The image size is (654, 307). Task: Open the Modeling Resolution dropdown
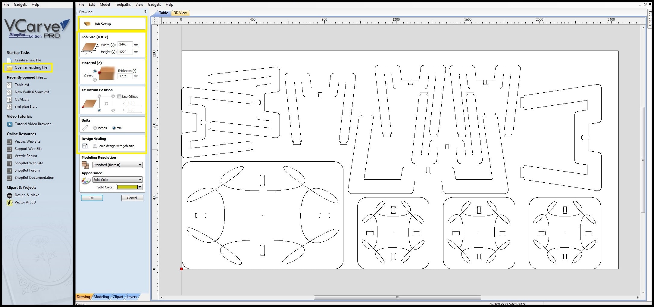point(117,165)
